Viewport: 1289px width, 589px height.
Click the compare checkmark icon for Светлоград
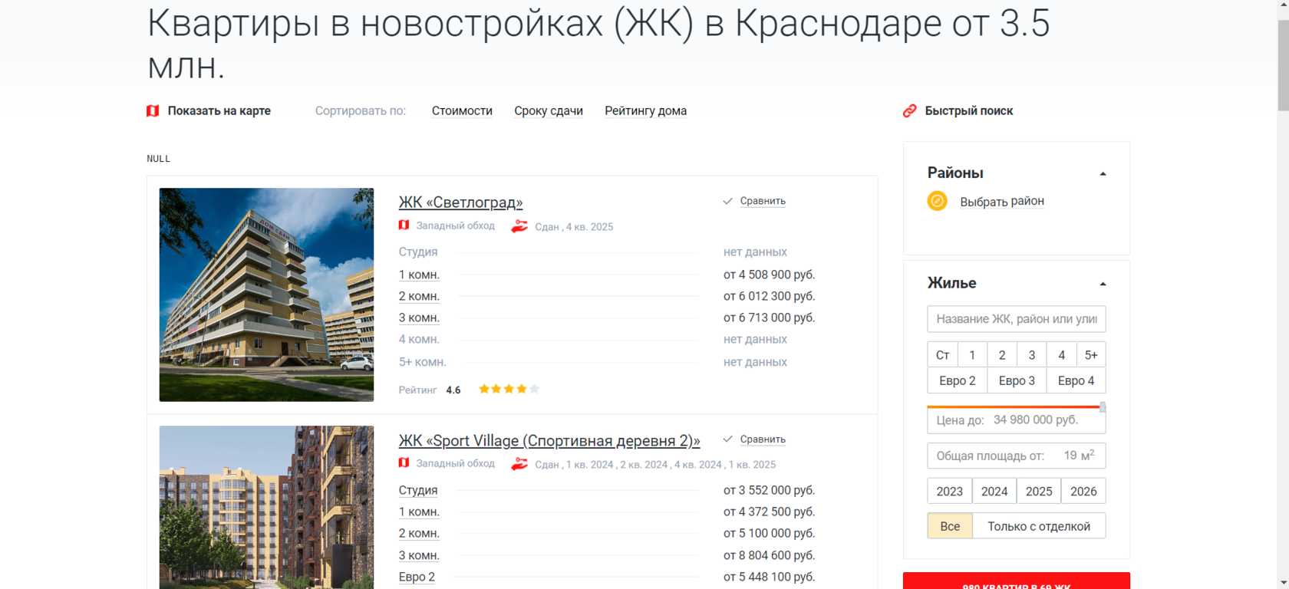(x=727, y=201)
